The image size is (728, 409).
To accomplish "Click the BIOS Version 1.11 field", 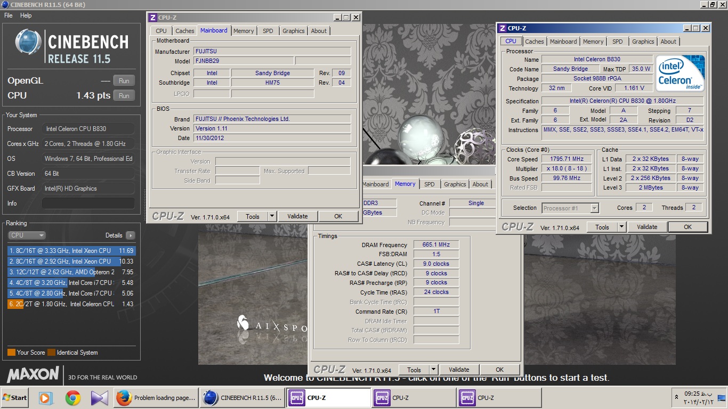I will 272,129.
